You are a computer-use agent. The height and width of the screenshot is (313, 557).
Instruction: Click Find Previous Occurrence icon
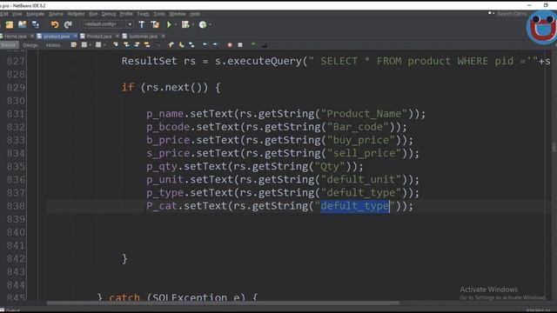(x=126, y=45)
